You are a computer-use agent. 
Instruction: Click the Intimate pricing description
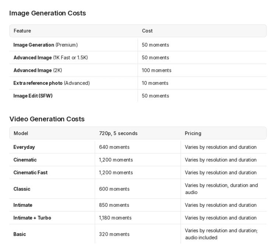(x=220, y=205)
